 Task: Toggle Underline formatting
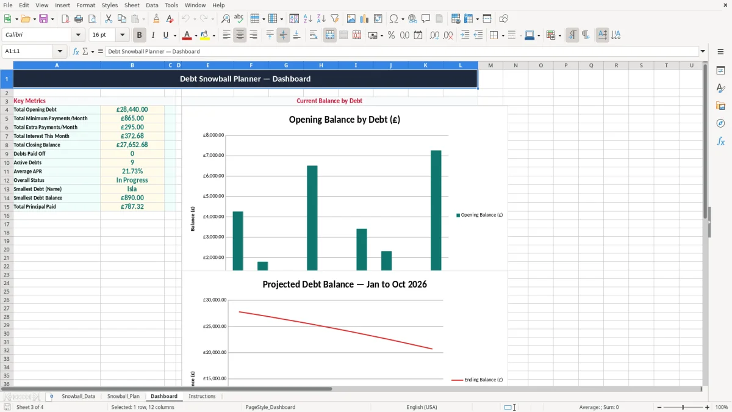click(165, 35)
